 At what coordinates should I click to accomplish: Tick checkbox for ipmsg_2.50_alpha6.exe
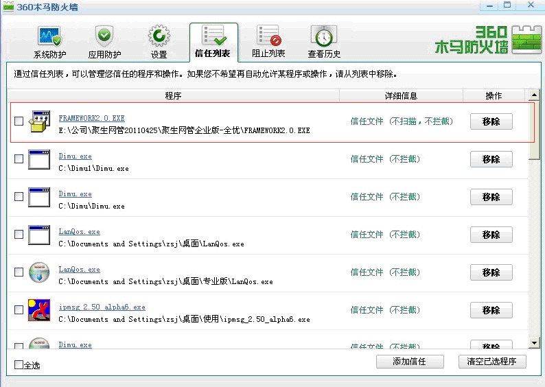19,309
